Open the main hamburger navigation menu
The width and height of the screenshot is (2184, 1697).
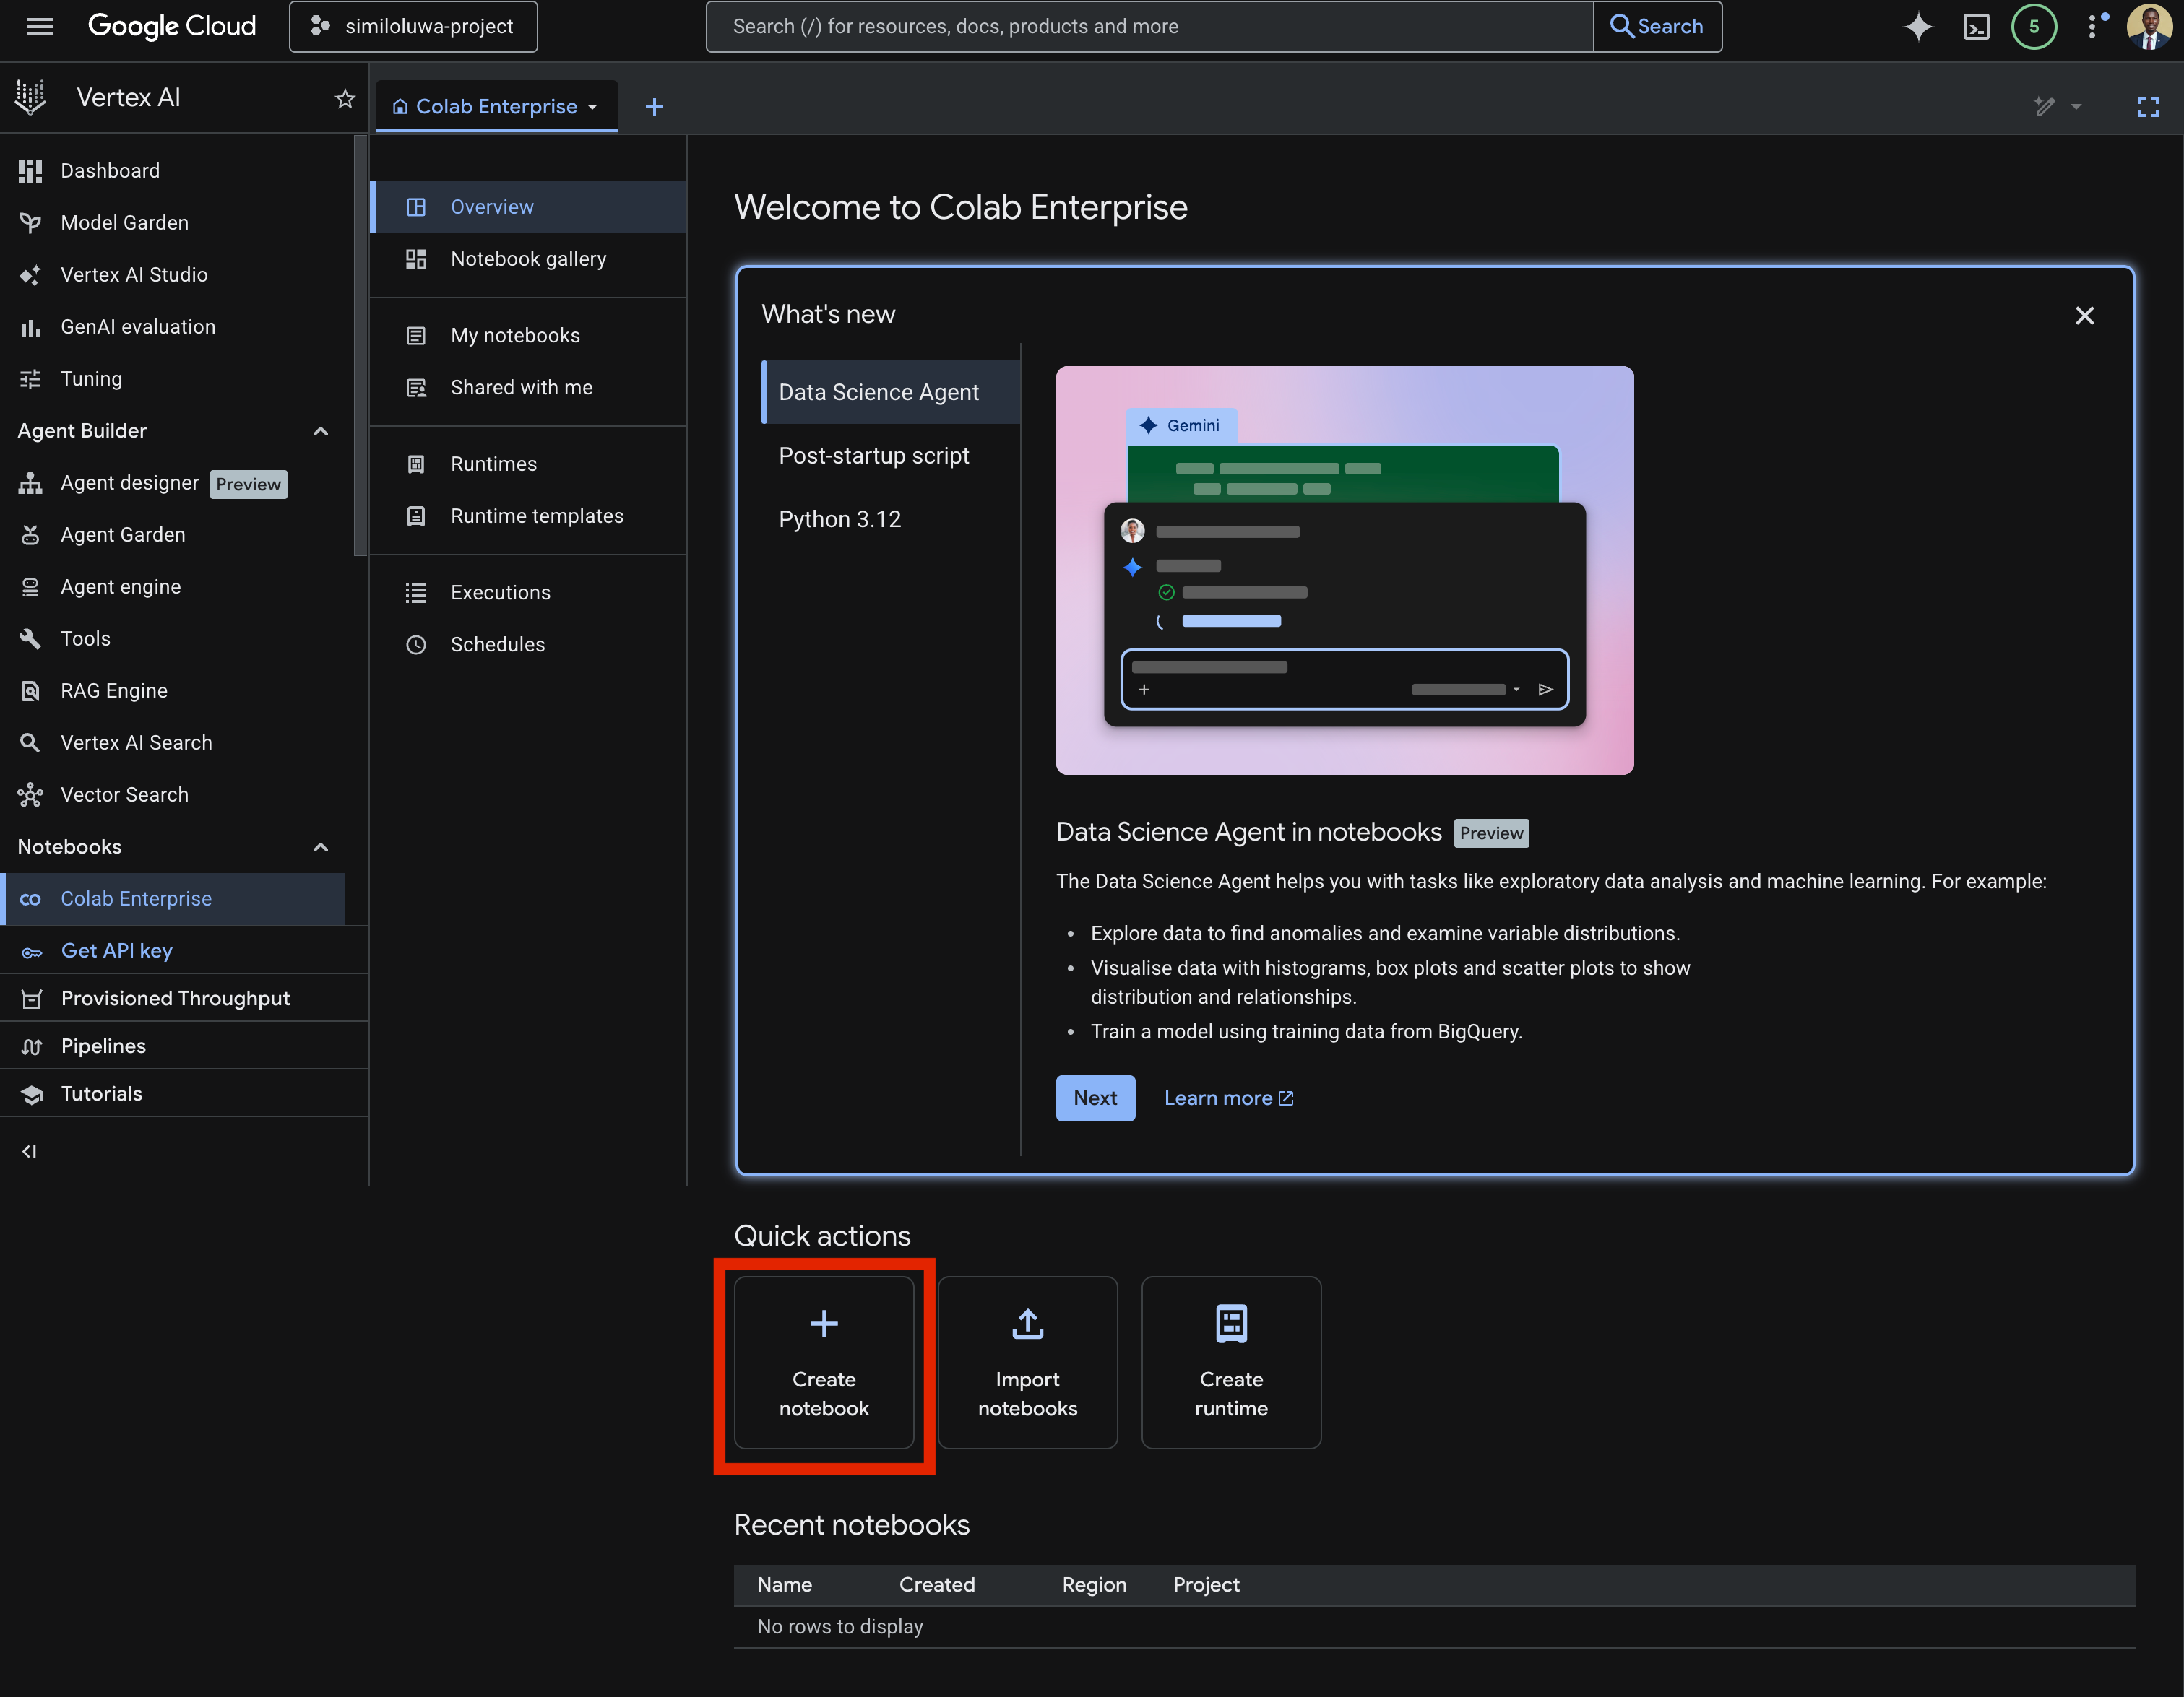coord(40,27)
